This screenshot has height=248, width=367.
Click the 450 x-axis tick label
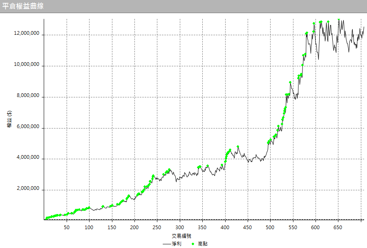coord(247,228)
